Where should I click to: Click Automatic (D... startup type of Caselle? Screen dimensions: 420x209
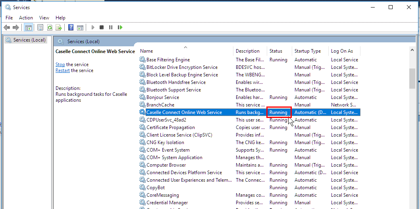(310, 112)
